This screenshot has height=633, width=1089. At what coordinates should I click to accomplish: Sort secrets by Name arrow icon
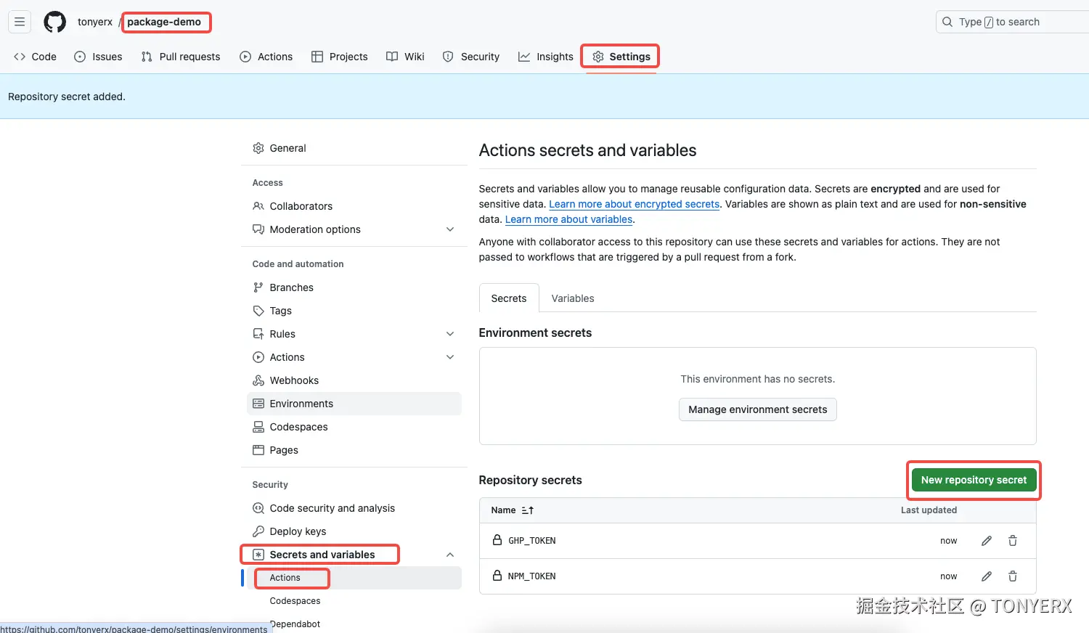528,510
